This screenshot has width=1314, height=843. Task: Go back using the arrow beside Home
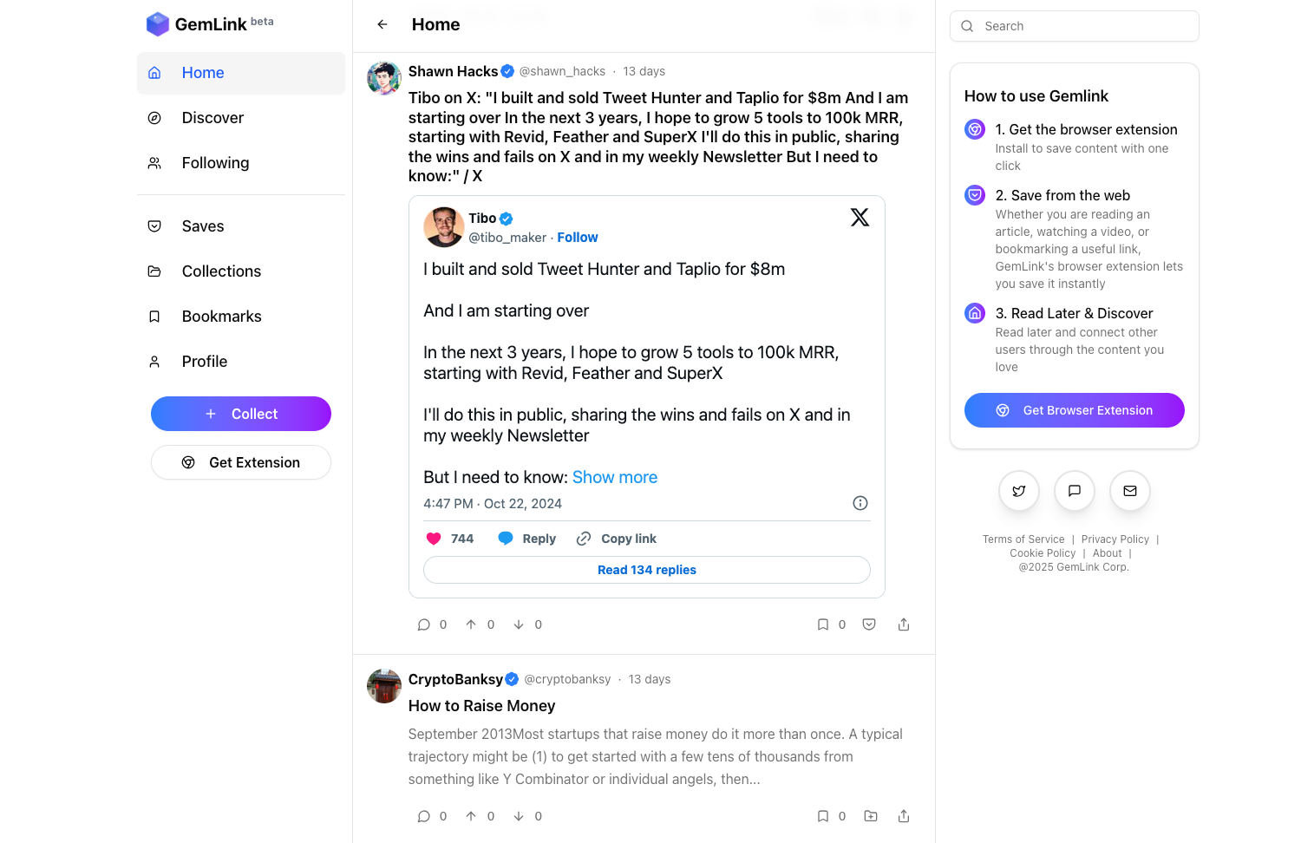pos(382,23)
